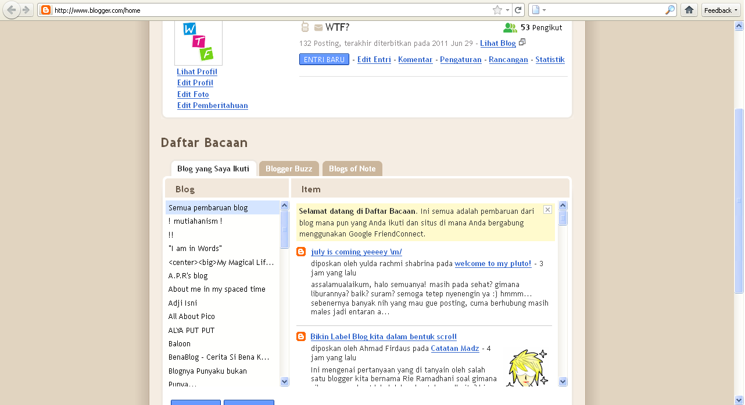The height and width of the screenshot is (405, 745).
Task: Close the Selamat datang notice
Action: click(547, 209)
